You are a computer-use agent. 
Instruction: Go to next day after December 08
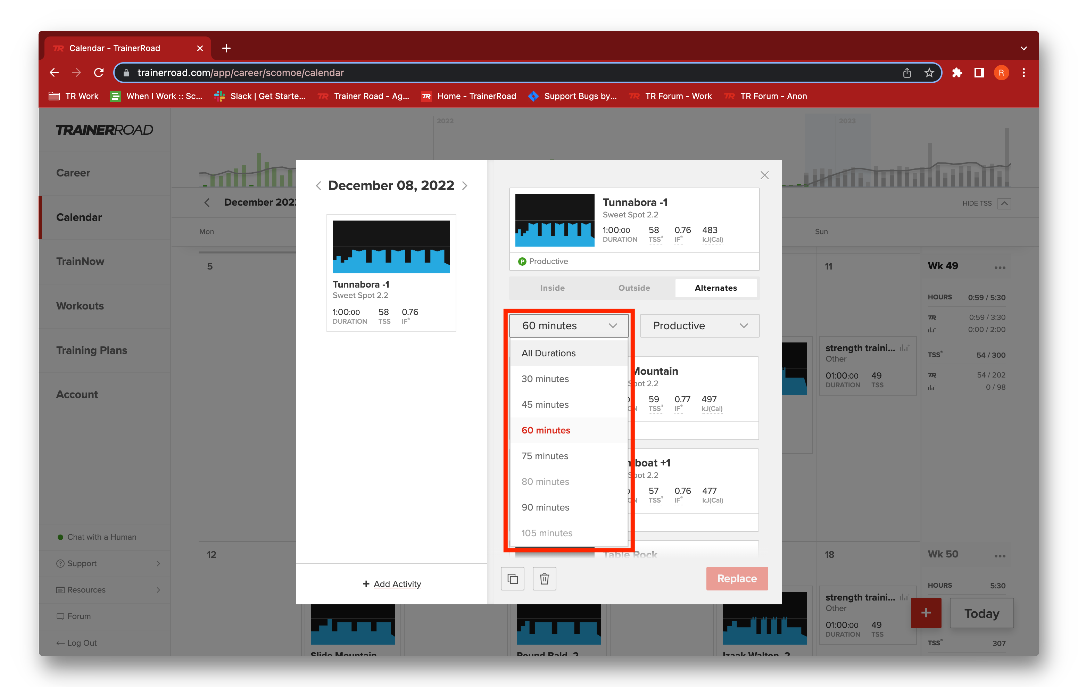coord(465,185)
